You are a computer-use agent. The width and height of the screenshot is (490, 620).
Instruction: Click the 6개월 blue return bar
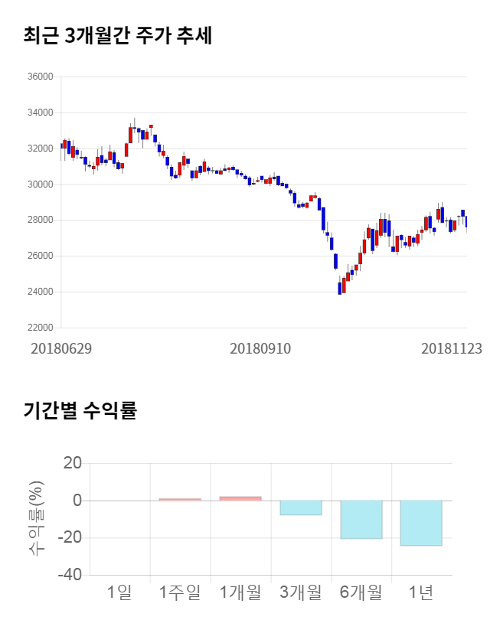(361, 519)
